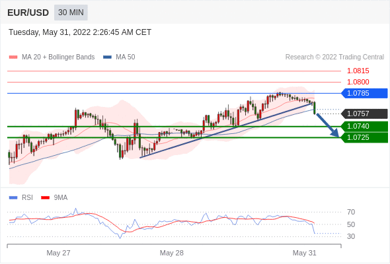Click the green 1.0740 support tag
Viewport: 390px width, 264px height.
pyautogui.click(x=364, y=127)
